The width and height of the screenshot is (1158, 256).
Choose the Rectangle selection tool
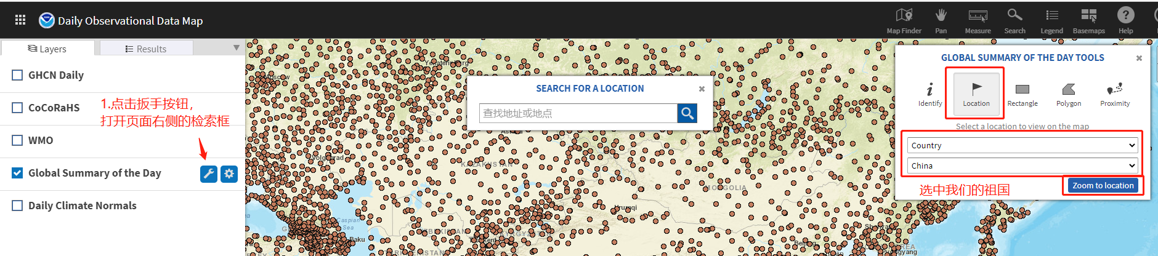tap(1022, 94)
